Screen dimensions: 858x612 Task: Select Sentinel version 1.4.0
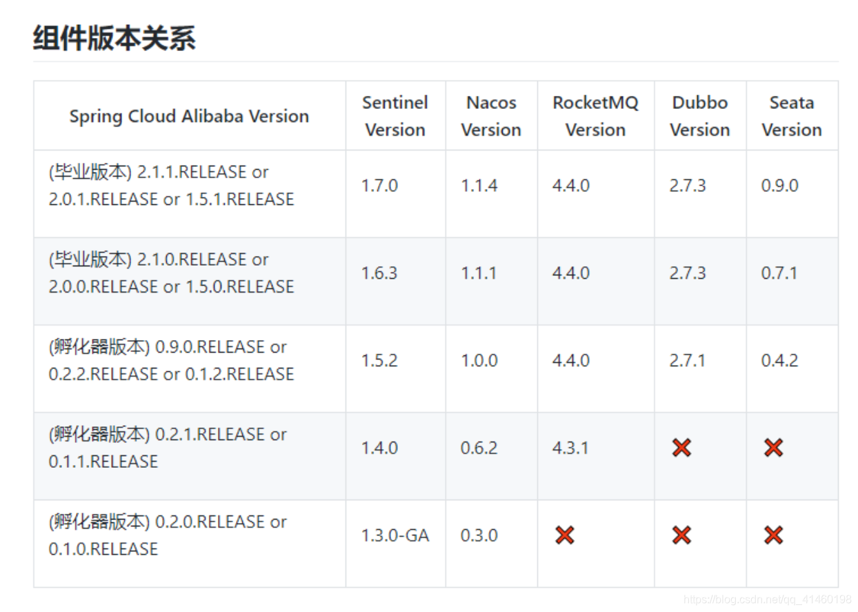tap(379, 448)
